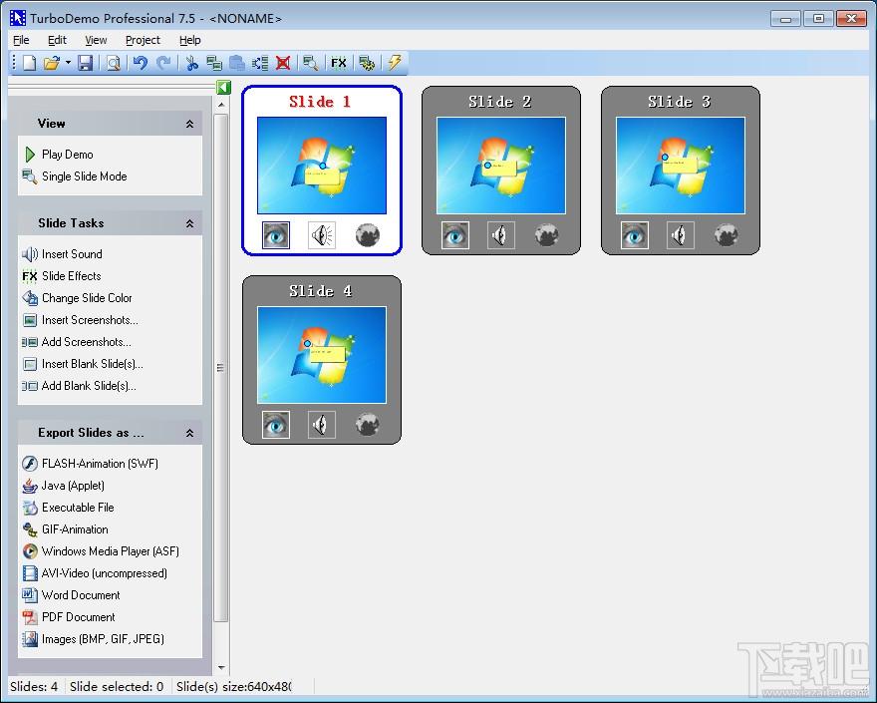Image resolution: width=877 pixels, height=703 pixels.
Task: Toggle the eye visibility on Slide 2
Action: click(x=455, y=235)
